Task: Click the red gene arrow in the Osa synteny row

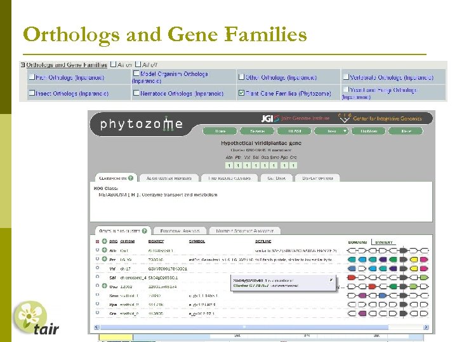Action: tap(372, 286)
